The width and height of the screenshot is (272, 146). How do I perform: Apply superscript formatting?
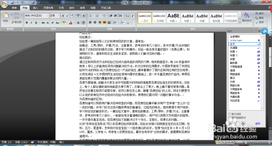[52, 23]
